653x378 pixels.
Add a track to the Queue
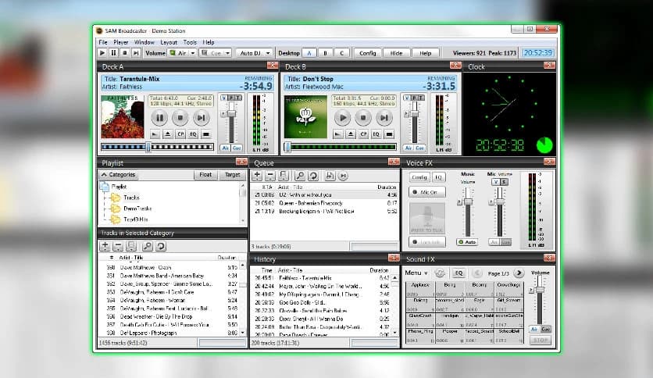[257, 176]
